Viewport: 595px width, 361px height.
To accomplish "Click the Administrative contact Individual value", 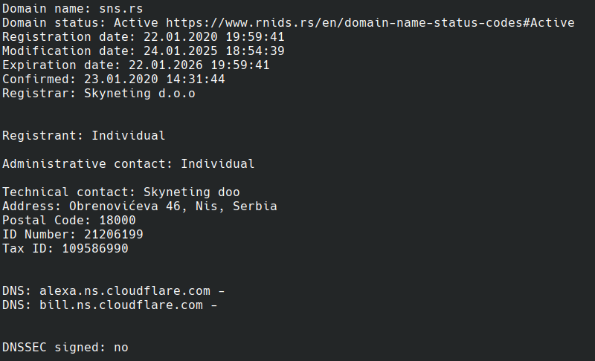I will [217, 163].
